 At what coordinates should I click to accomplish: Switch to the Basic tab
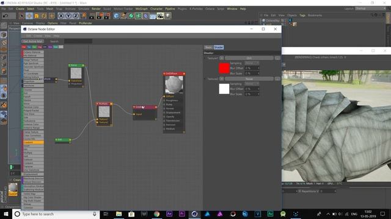pyautogui.click(x=208, y=47)
